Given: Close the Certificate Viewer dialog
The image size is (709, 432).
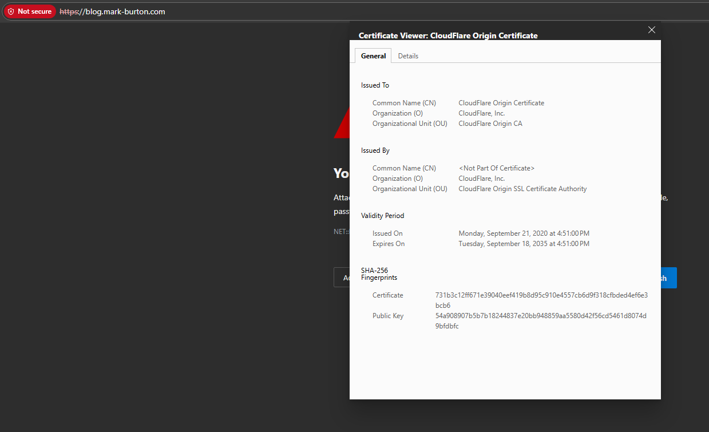Looking at the screenshot, I should [651, 29].
